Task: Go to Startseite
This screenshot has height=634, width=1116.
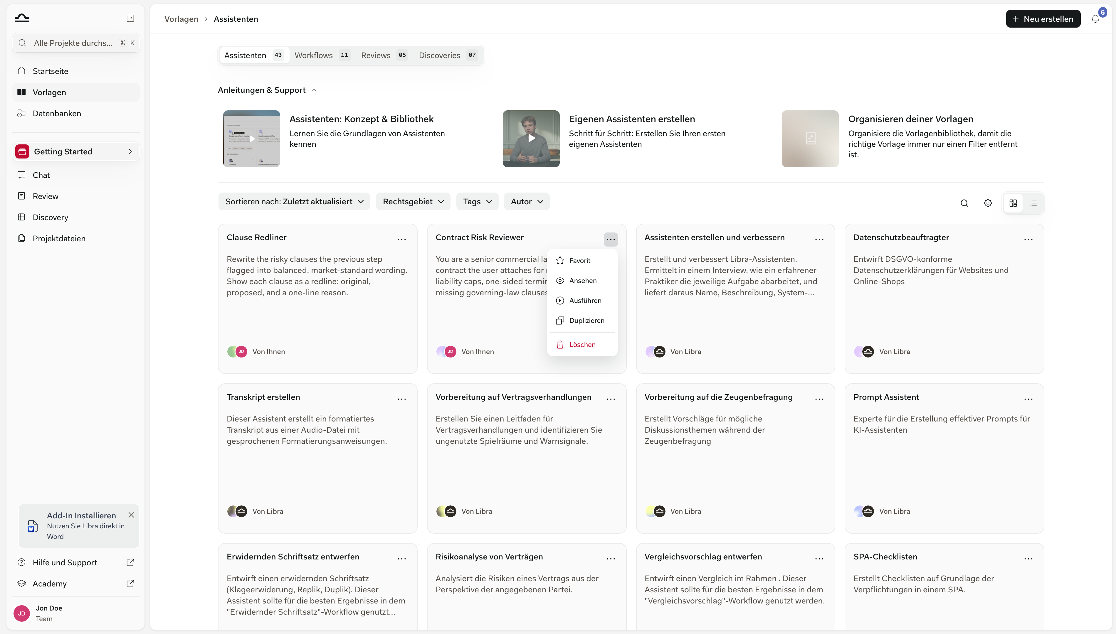Action: (x=76, y=71)
